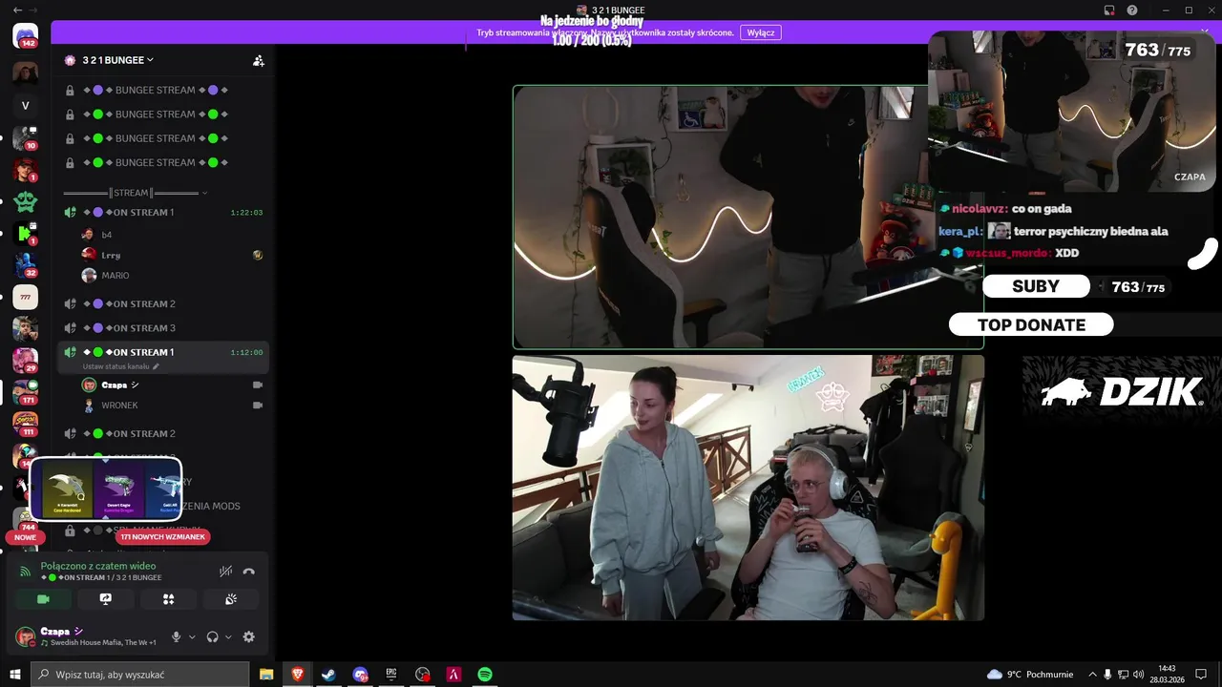Click WRONEK's camera icon in channel list
The image size is (1222, 687).
pos(257,405)
